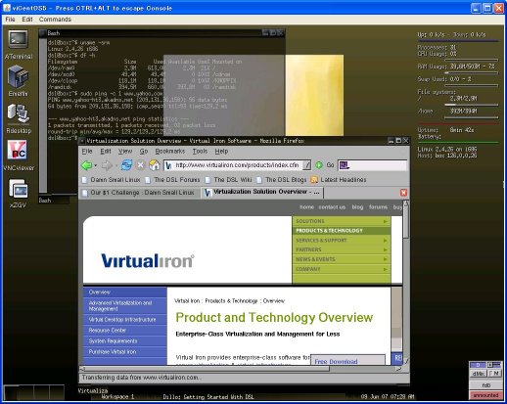Open the Firefox File menu

click(87, 152)
